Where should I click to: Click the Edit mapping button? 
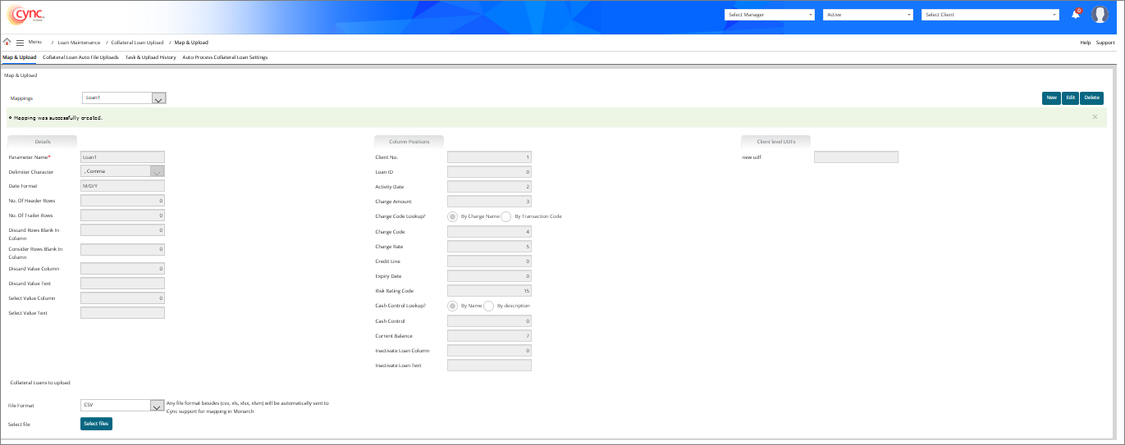point(1070,98)
